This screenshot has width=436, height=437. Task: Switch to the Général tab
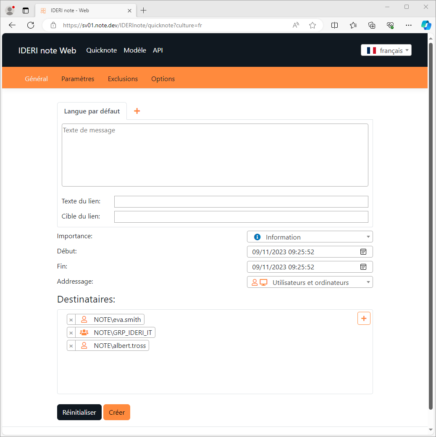(36, 79)
